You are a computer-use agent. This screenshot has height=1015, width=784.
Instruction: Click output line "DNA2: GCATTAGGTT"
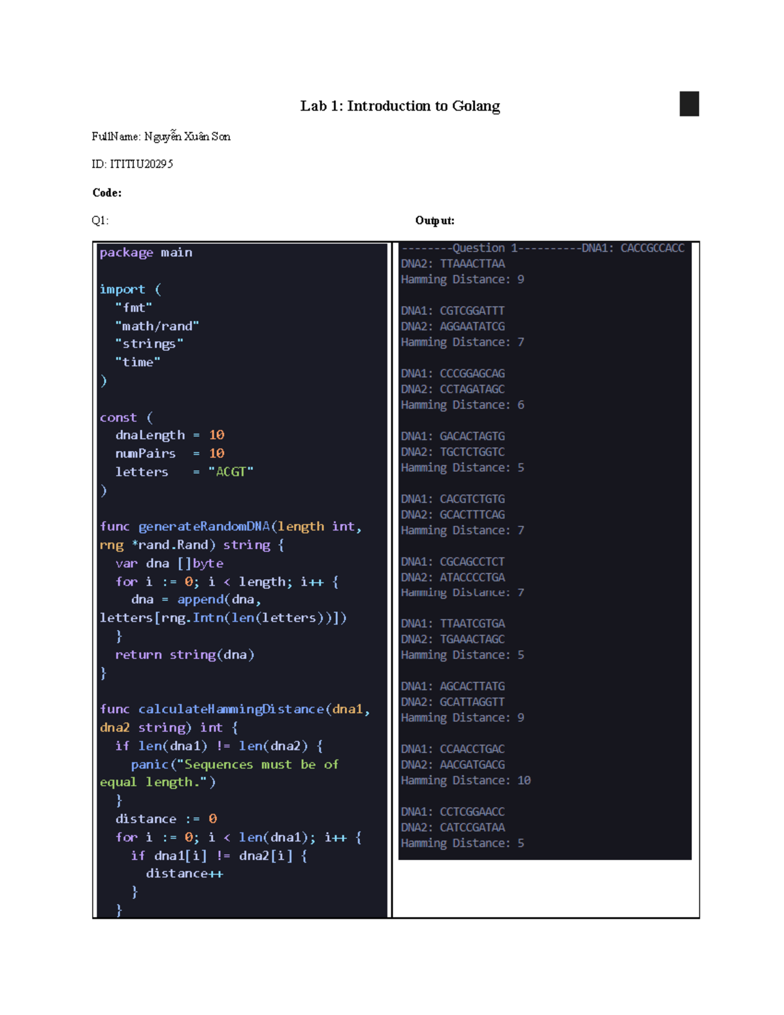[453, 703]
